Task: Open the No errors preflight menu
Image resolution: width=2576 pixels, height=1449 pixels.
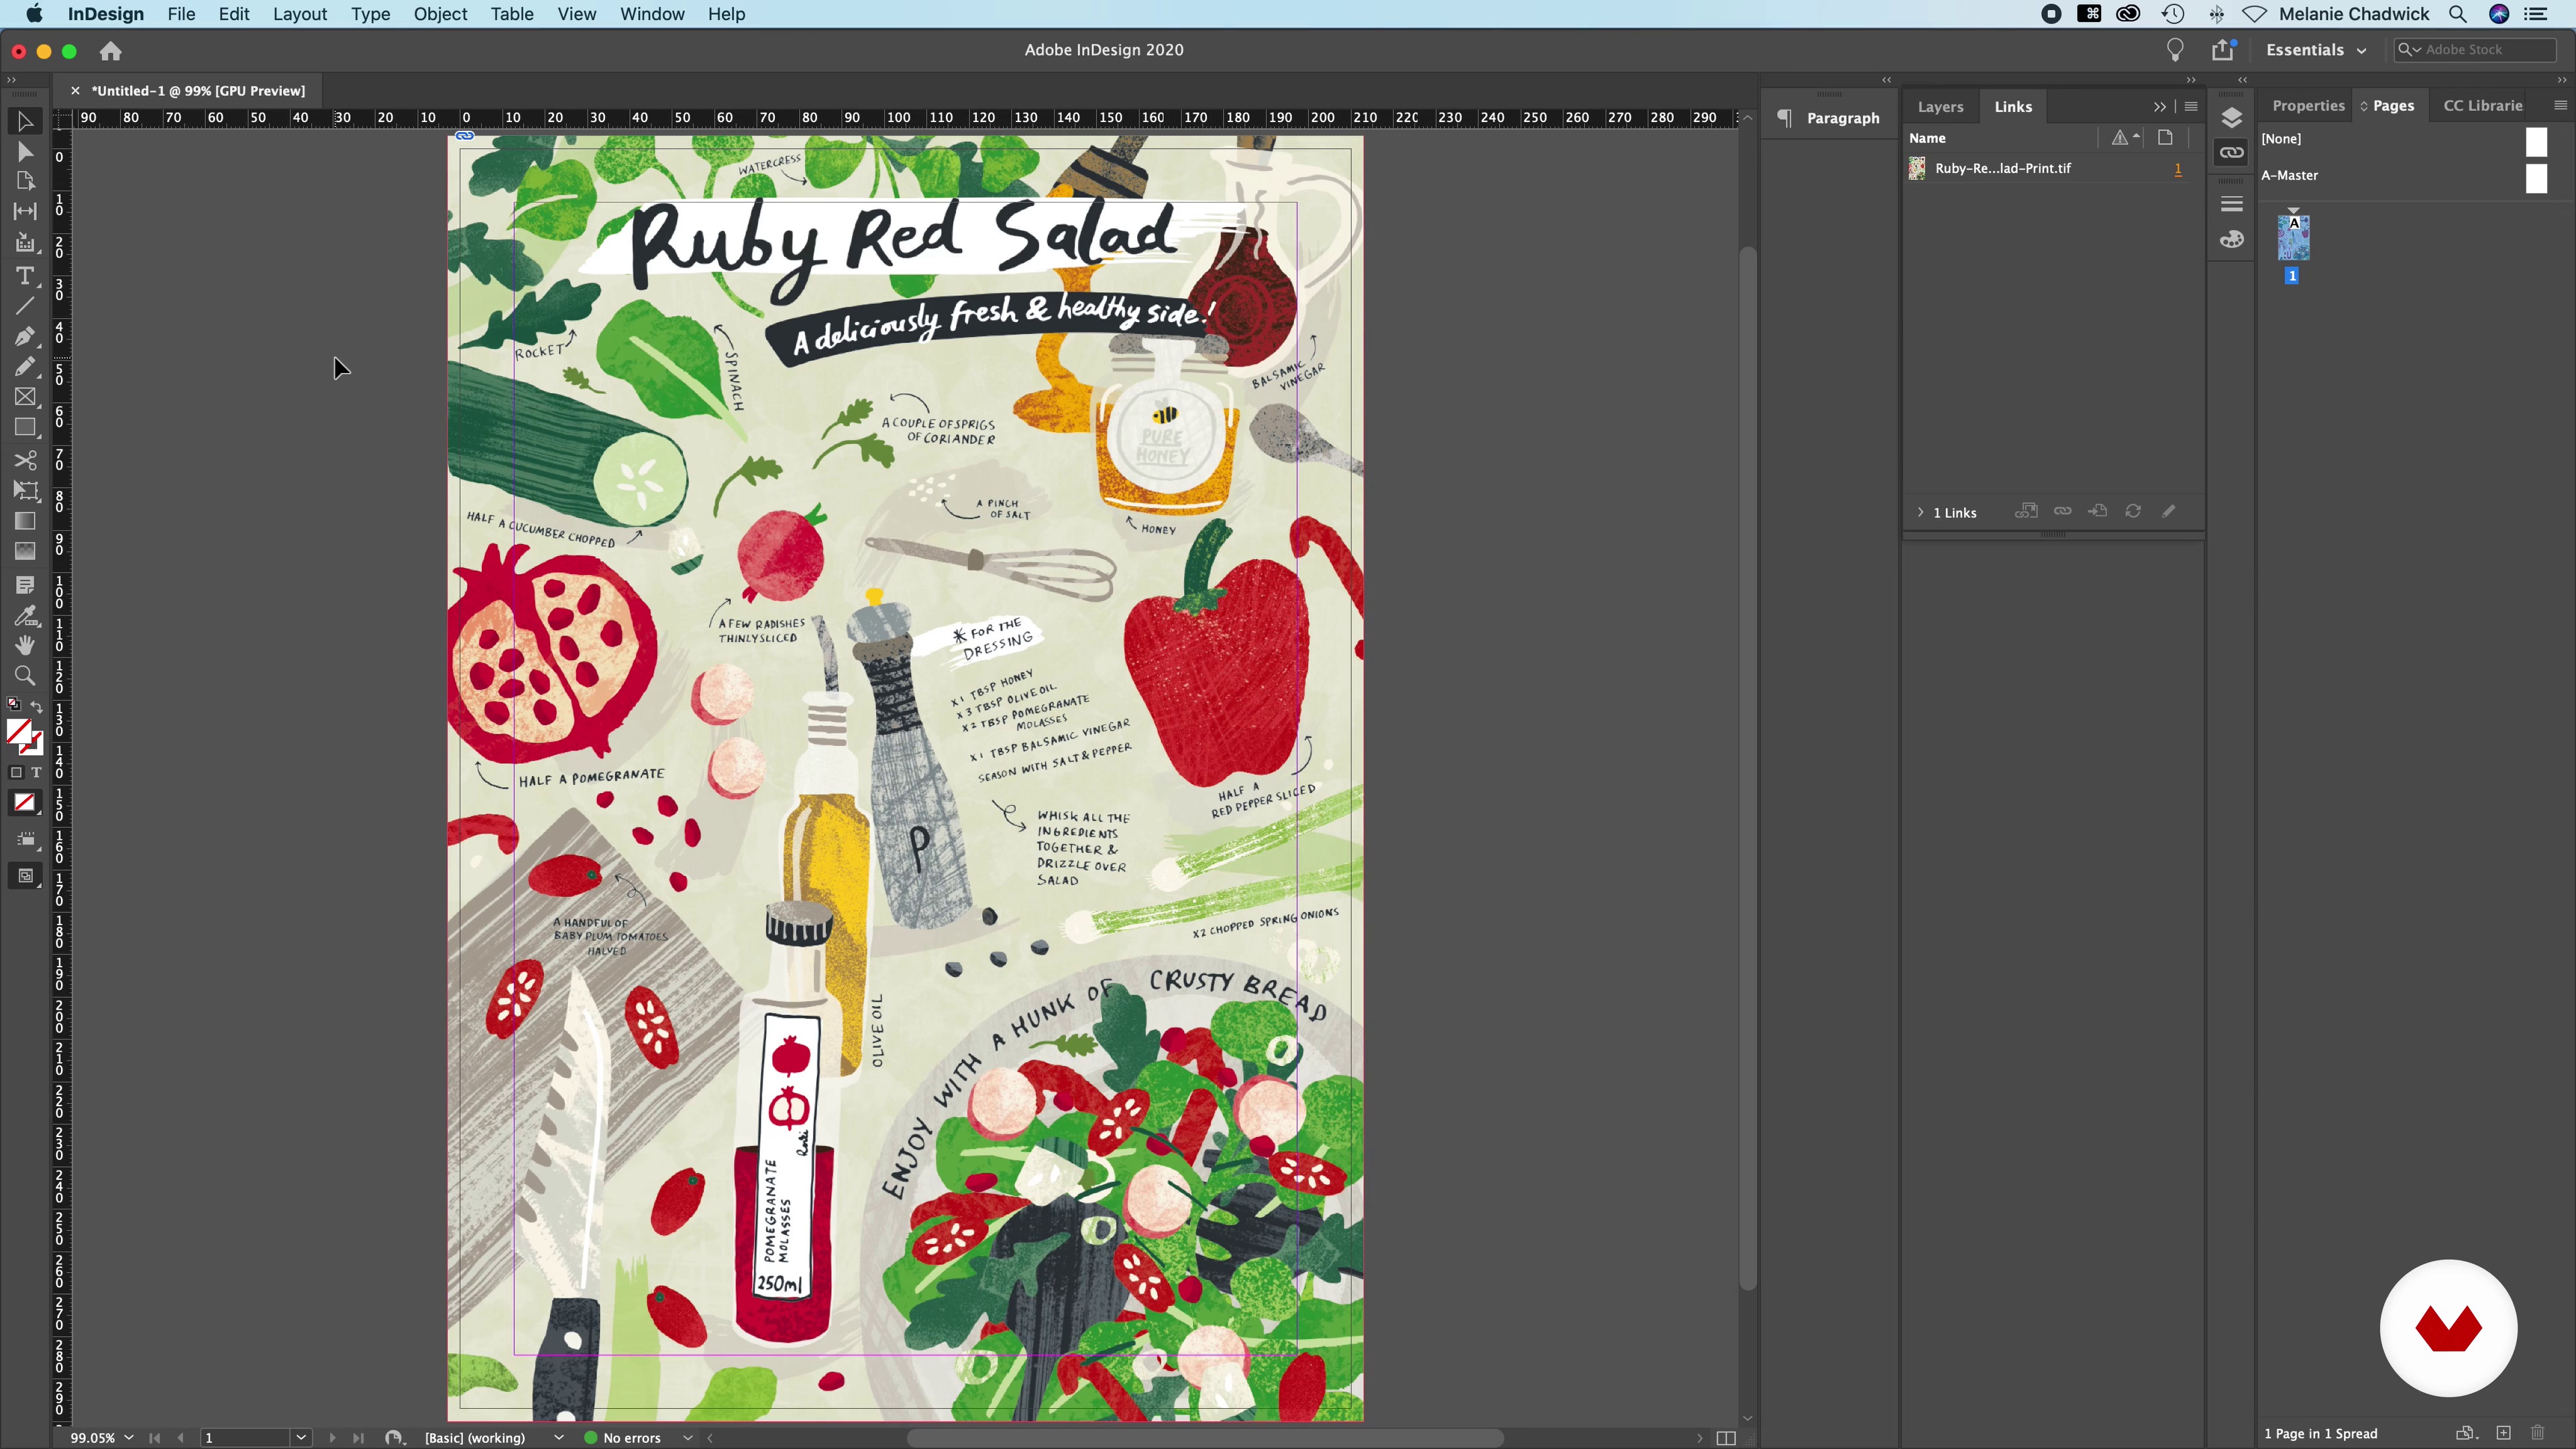Action: (x=688, y=1438)
